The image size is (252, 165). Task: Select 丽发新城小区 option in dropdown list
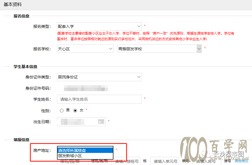pyautogui.click(x=85, y=156)
